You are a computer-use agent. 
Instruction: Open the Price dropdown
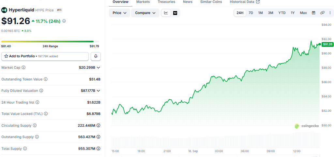[x=119, y=13]
